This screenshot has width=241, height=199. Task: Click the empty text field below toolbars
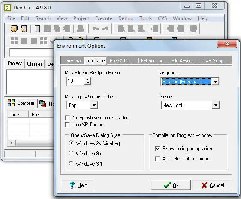31,52
